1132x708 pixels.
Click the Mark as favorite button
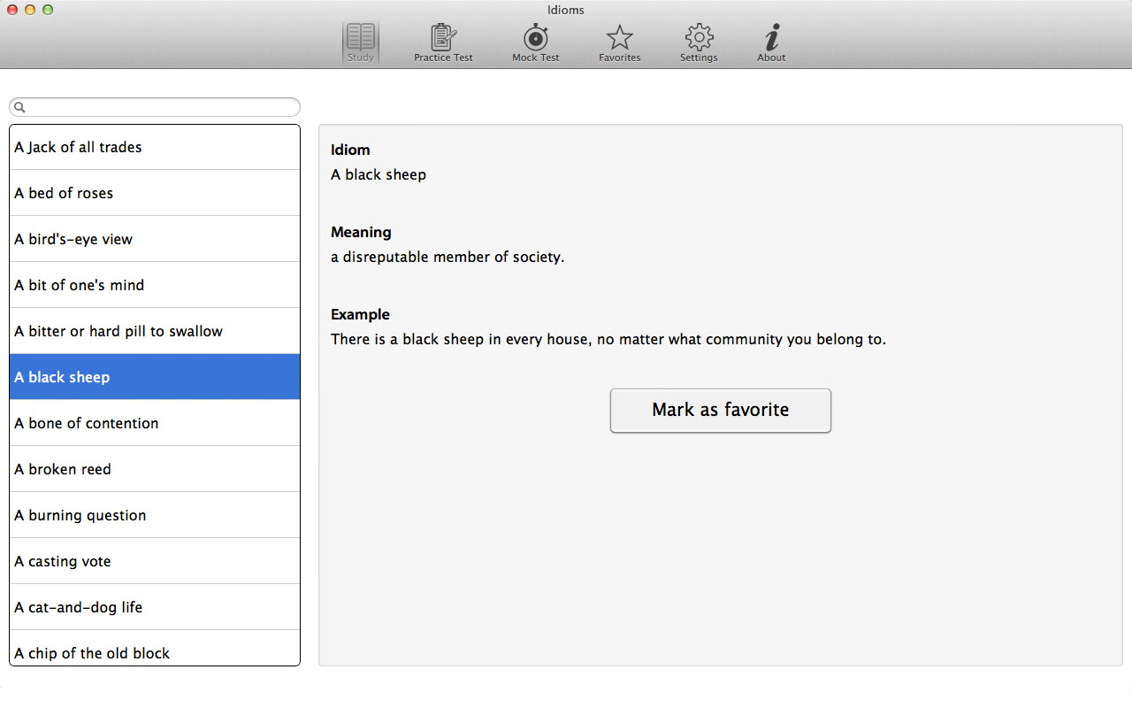pos(720,411)
